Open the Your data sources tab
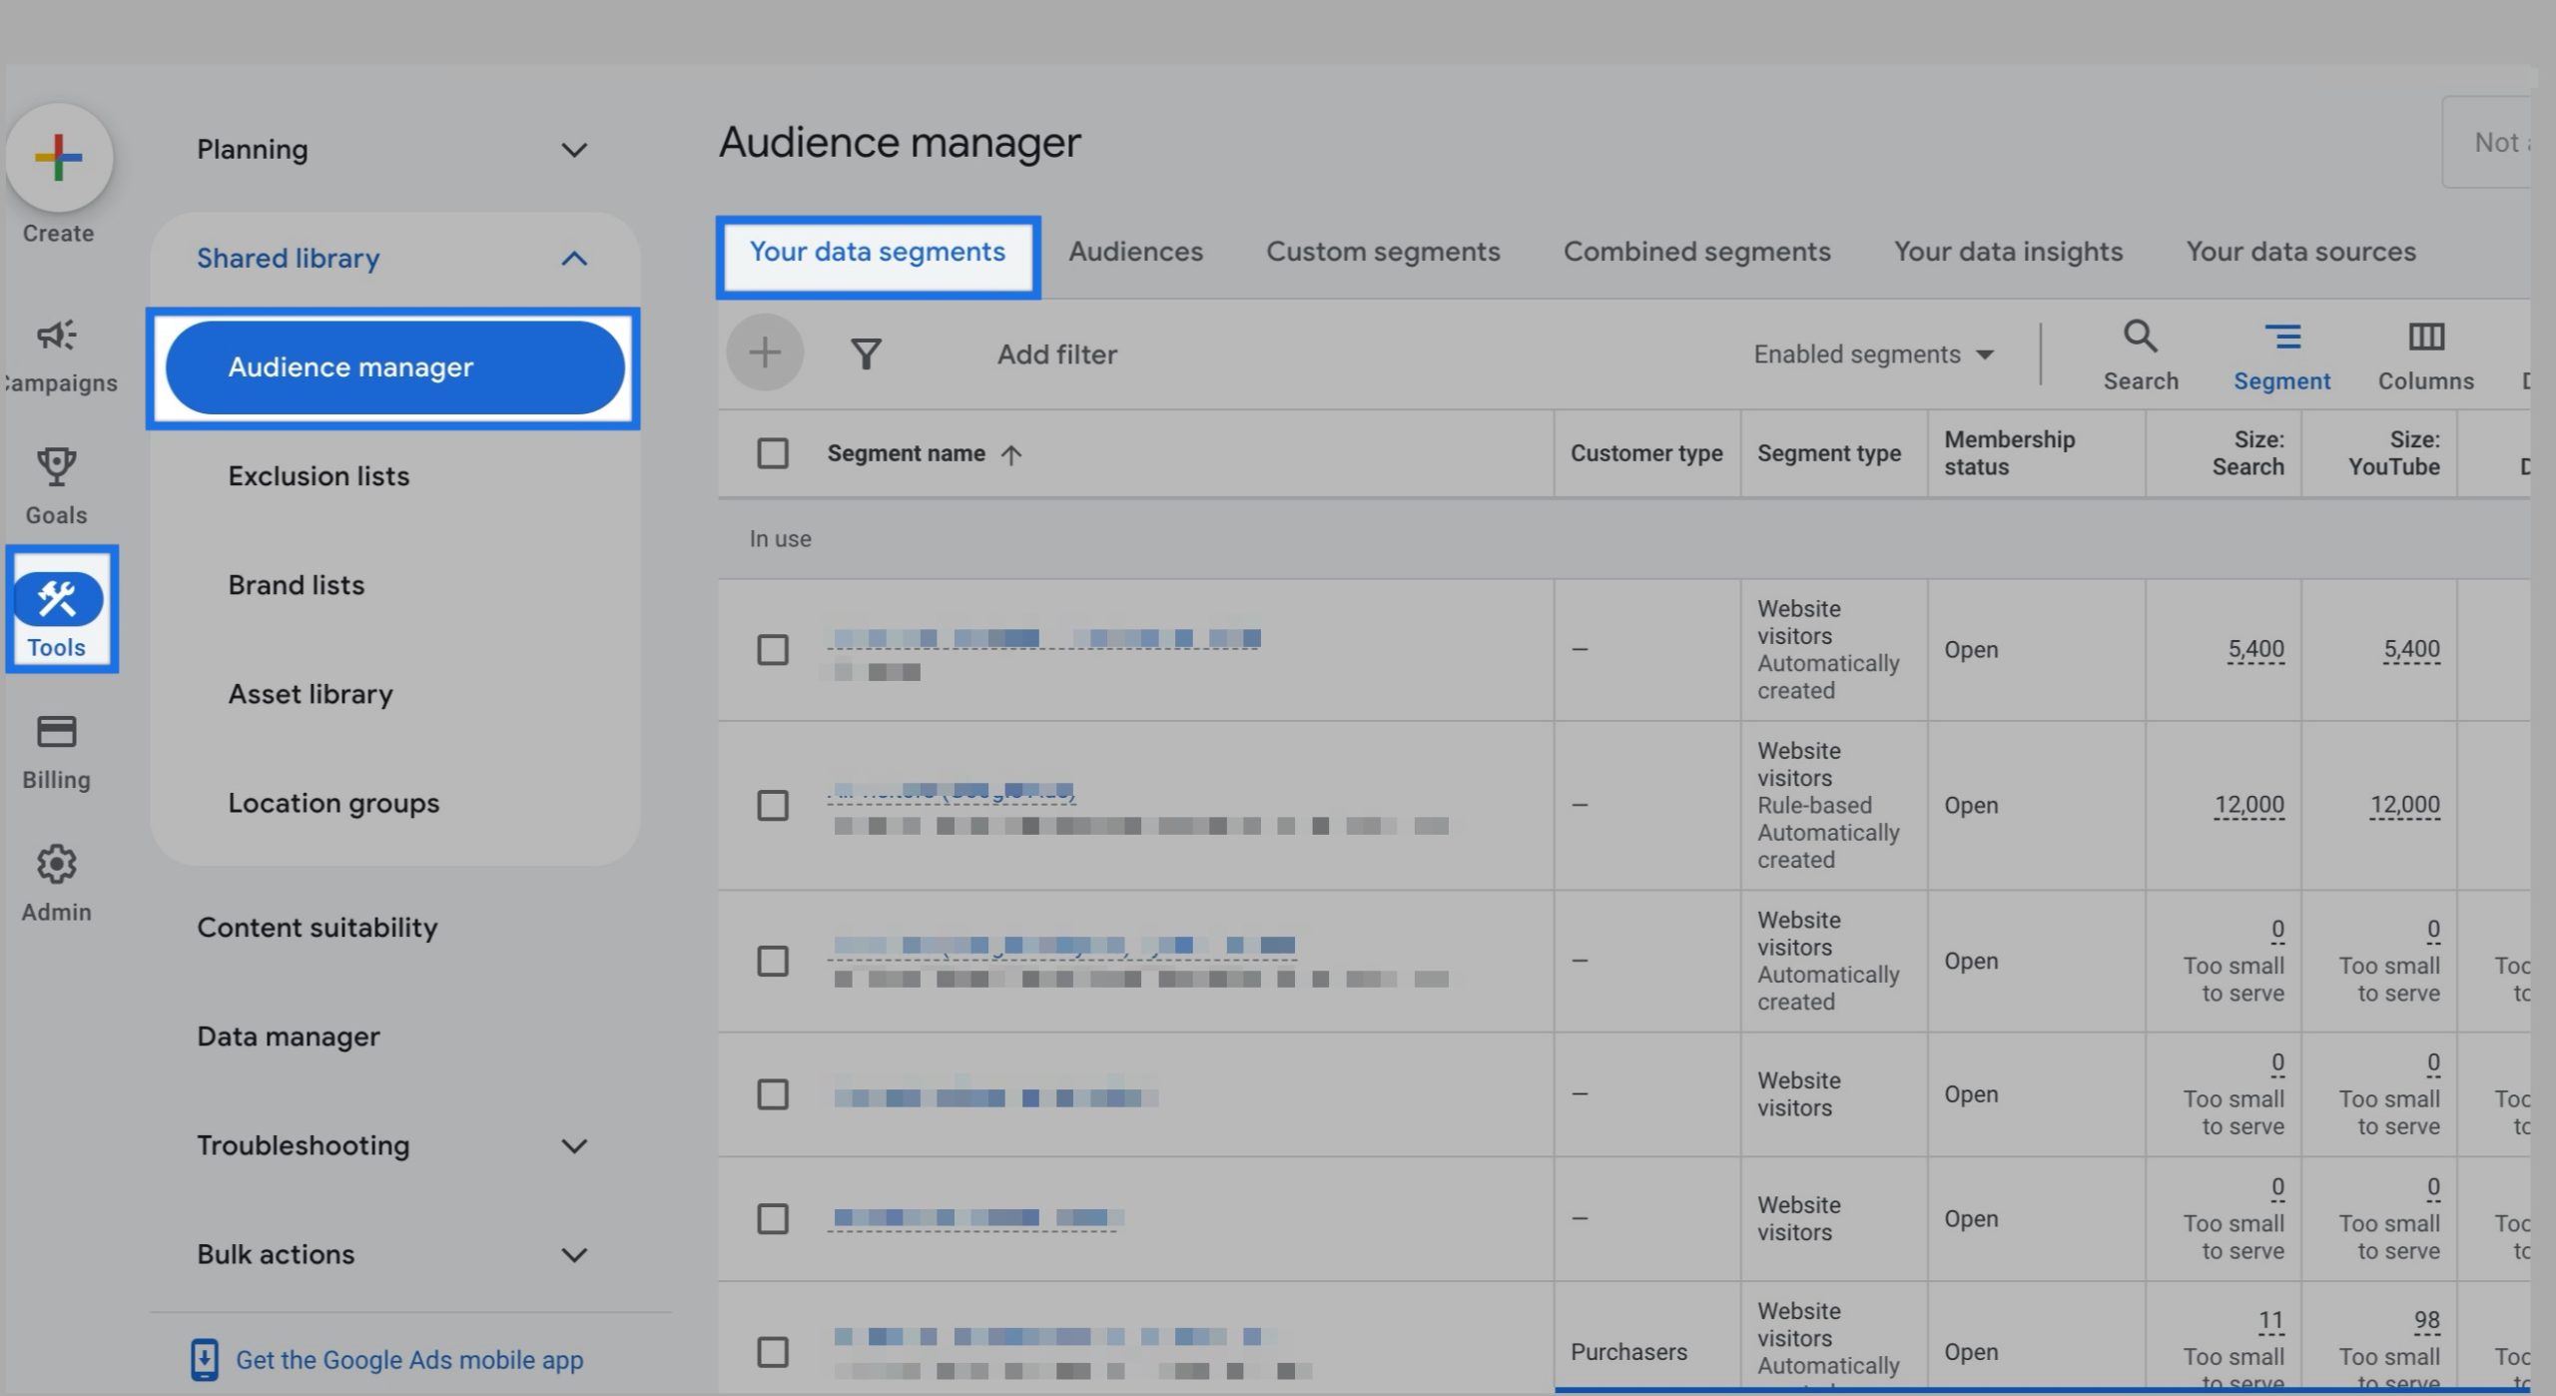Image resolution: width=2556 pixels, height=1396 pixels. (2300, 252)
